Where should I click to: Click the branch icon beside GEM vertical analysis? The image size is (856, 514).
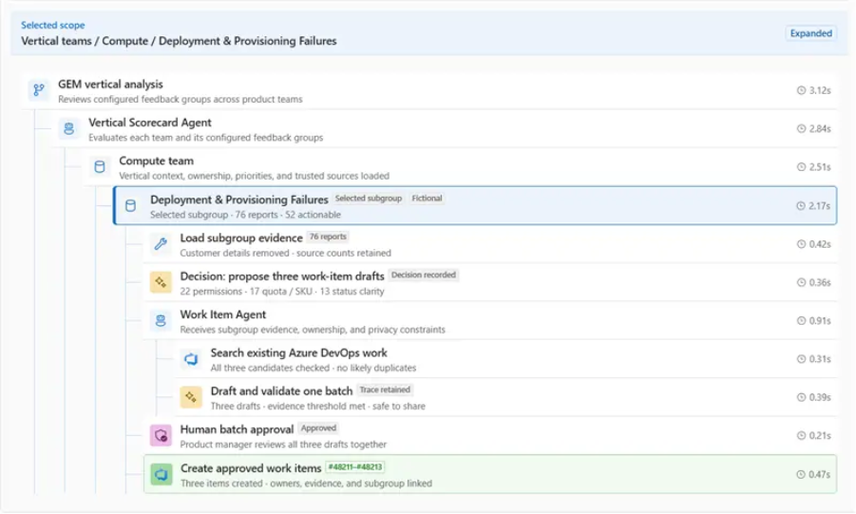[x=39, y=90]
